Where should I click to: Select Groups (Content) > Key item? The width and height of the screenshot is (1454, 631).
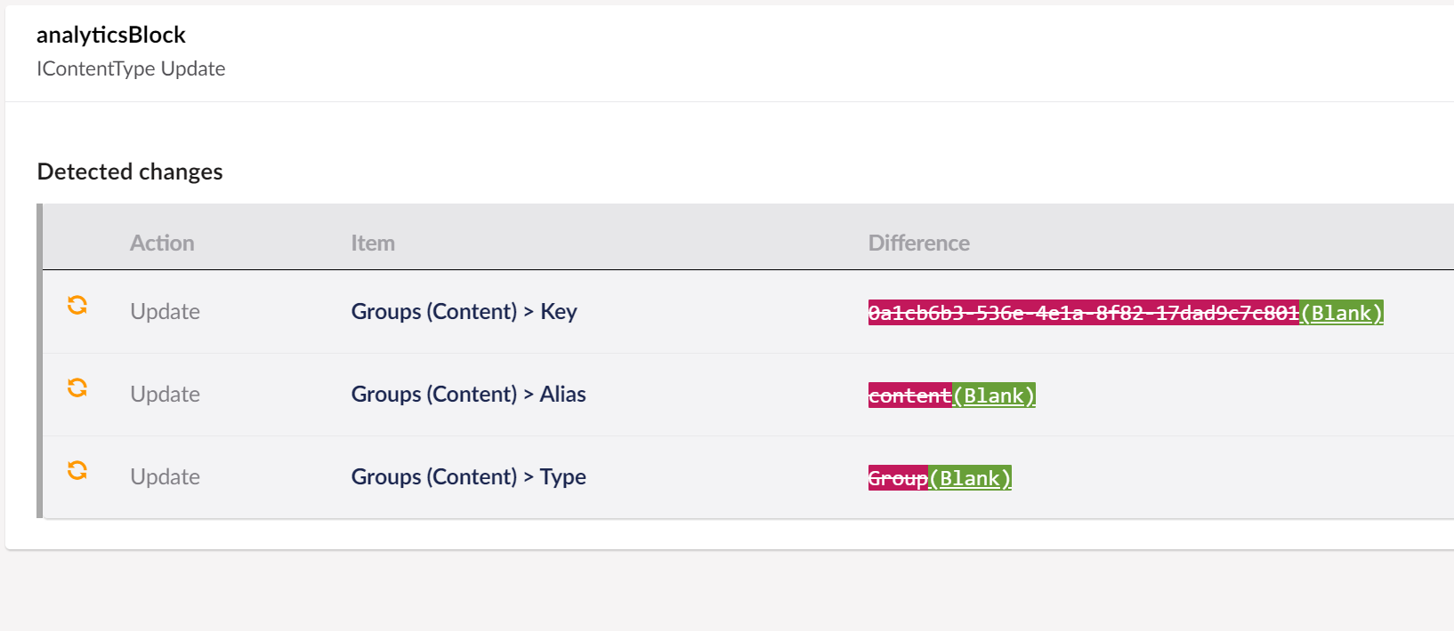(x=464, y=311)
